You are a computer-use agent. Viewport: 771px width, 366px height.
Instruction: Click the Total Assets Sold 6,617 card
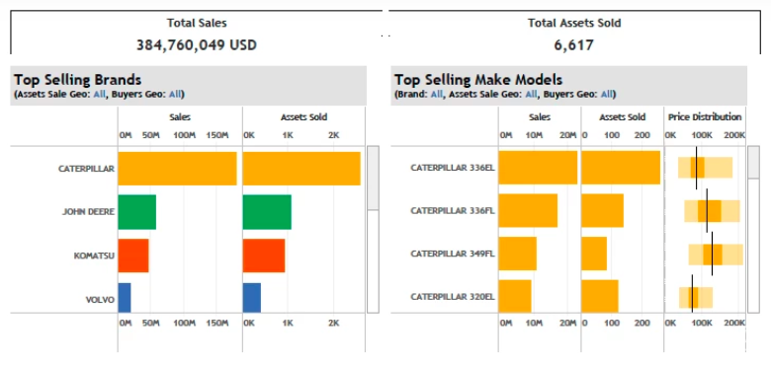pyautogui.click(x=574, y=33)
